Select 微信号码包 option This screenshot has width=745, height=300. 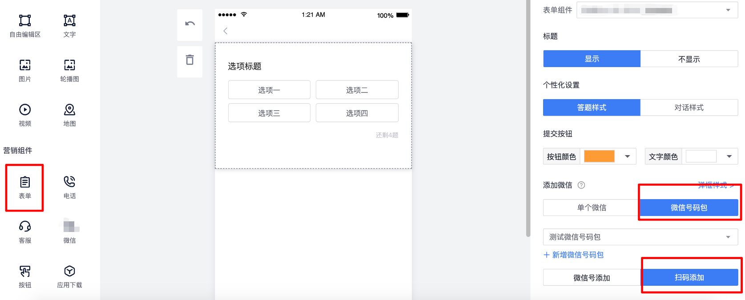(x=689, y=208)
